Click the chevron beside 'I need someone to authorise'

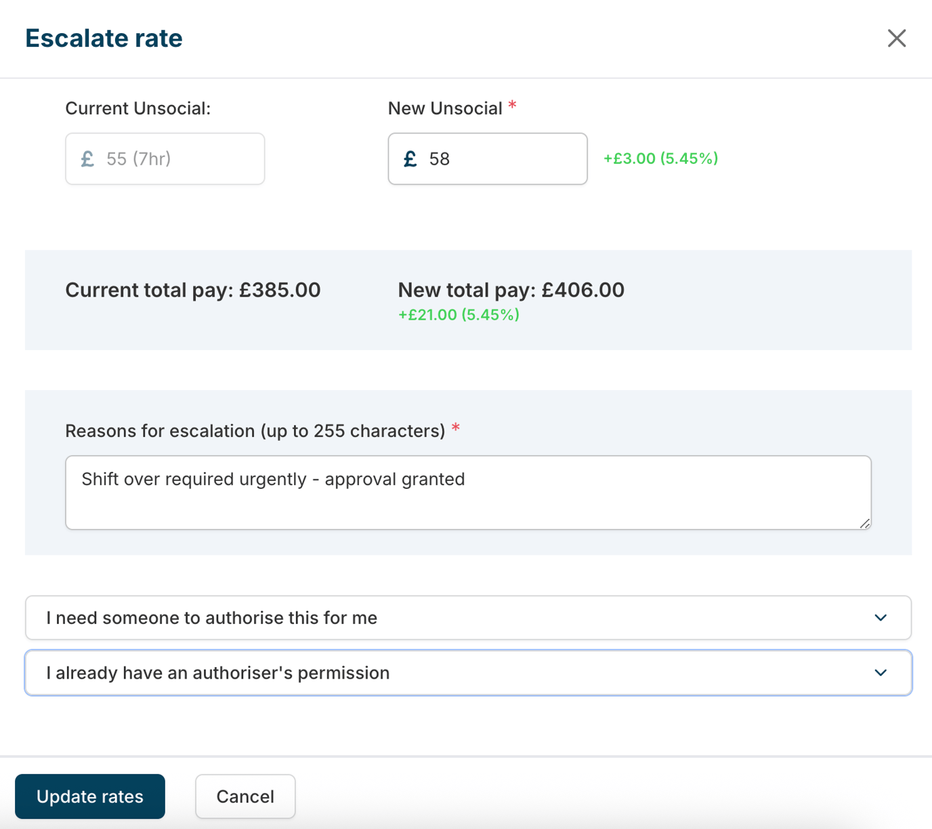tap(880, 618)
